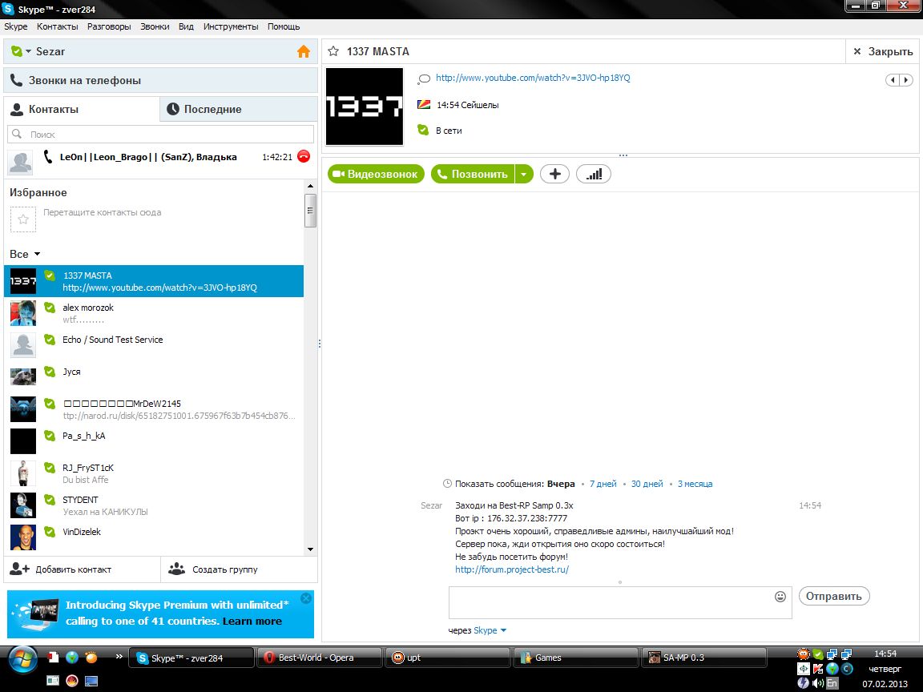
Task: Click the contacts search field Поиск
Action: point(161,135)
